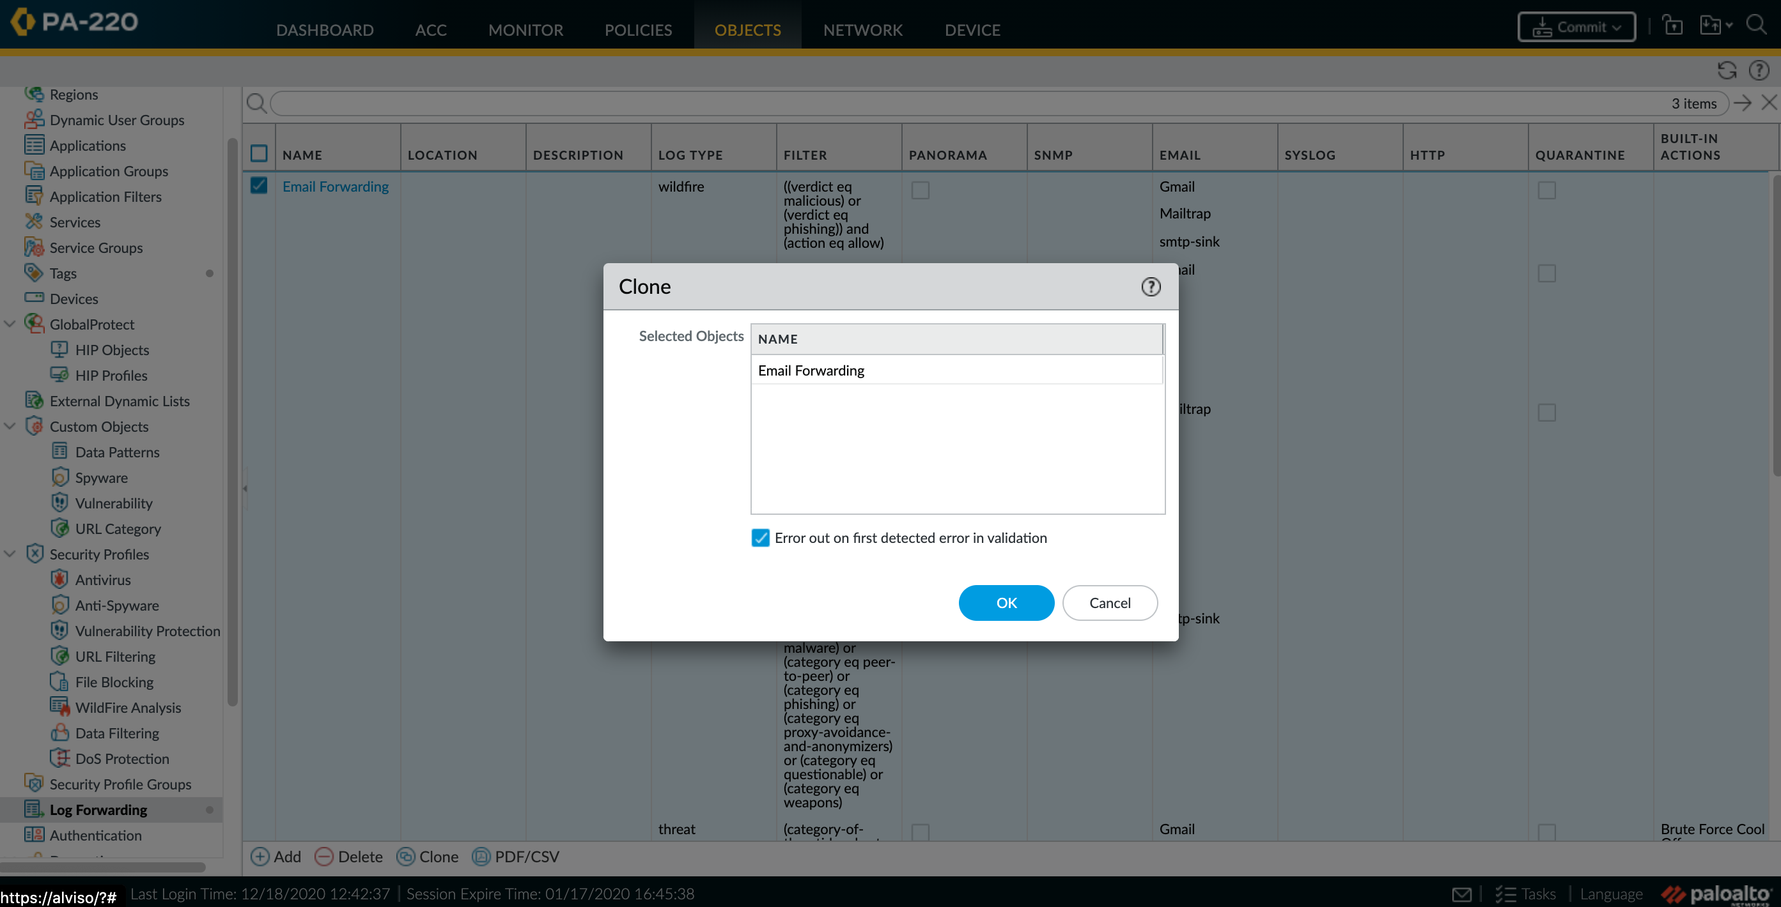
Task: Click the search input field at top
Action: click(997, 103)
